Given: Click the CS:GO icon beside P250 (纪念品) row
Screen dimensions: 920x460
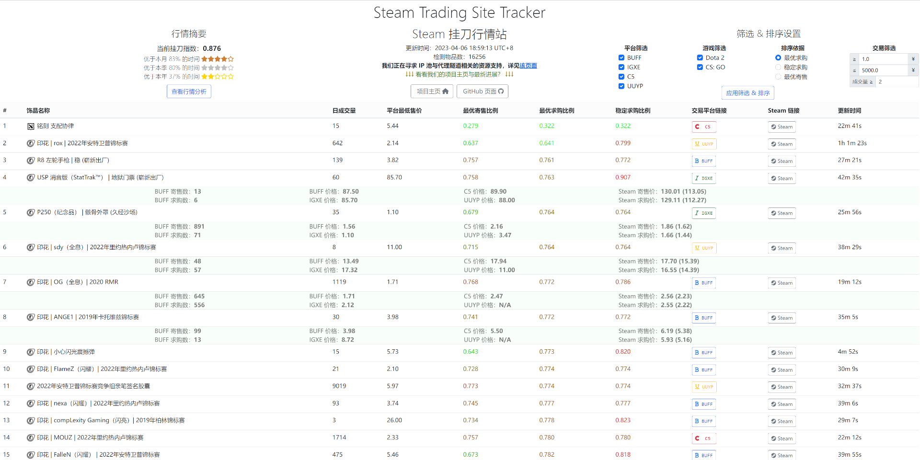Looking at the screenshot, I should click(31, 213).
